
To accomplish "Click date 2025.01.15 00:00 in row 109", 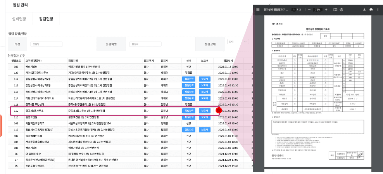I will 228,66.
